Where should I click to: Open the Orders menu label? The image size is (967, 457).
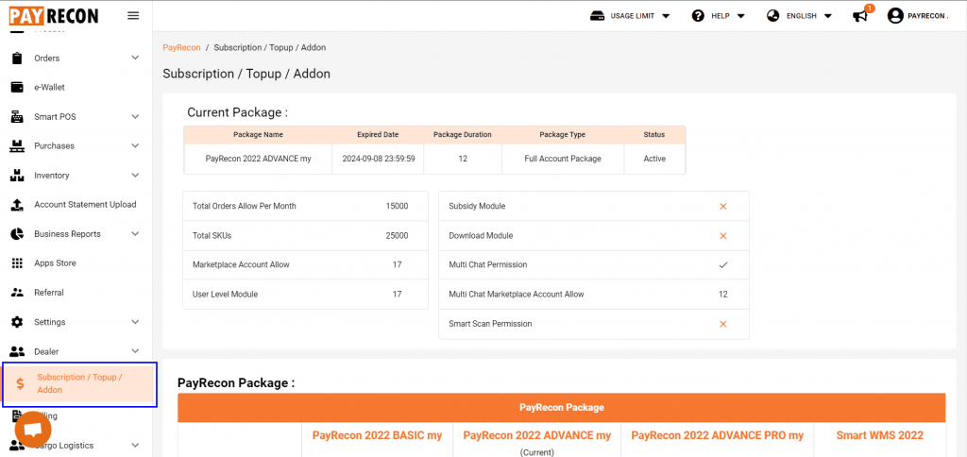point(47,58)
